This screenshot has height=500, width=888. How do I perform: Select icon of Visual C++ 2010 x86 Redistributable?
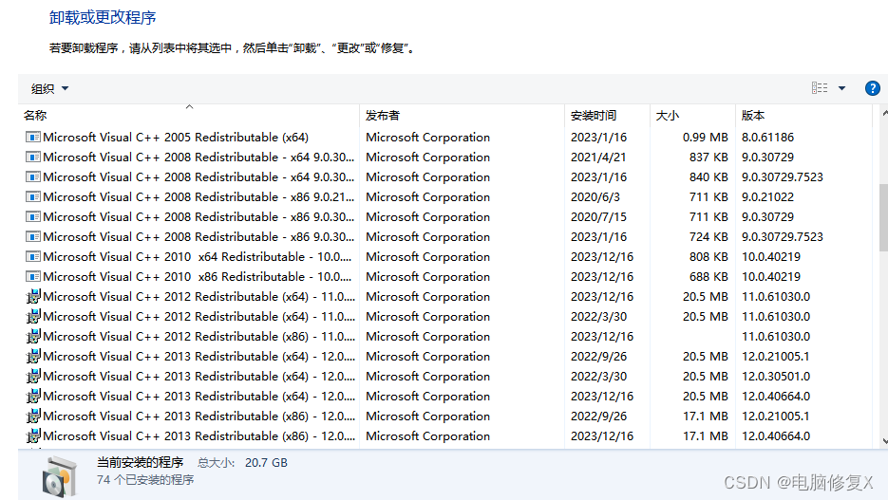click(33, 277)
